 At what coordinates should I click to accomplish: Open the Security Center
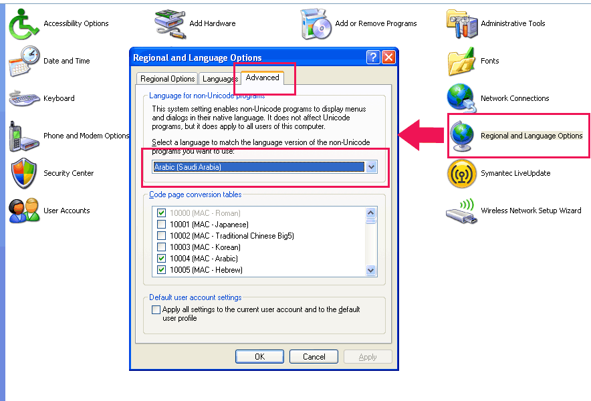(x=50, y=172)
